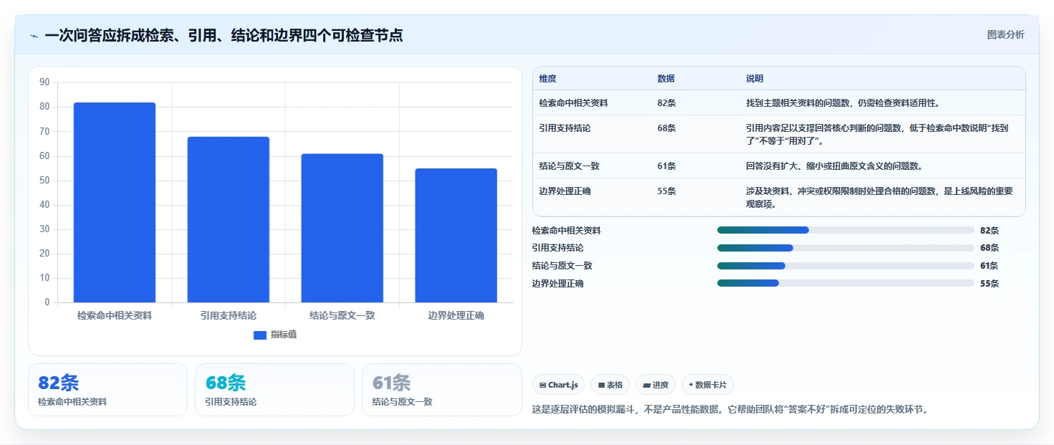Image resolution: width=1054 pixels, height=445 pixels.
Task: Click the 检索命中相关资料 progress bar
Action: tap(845, 230)
